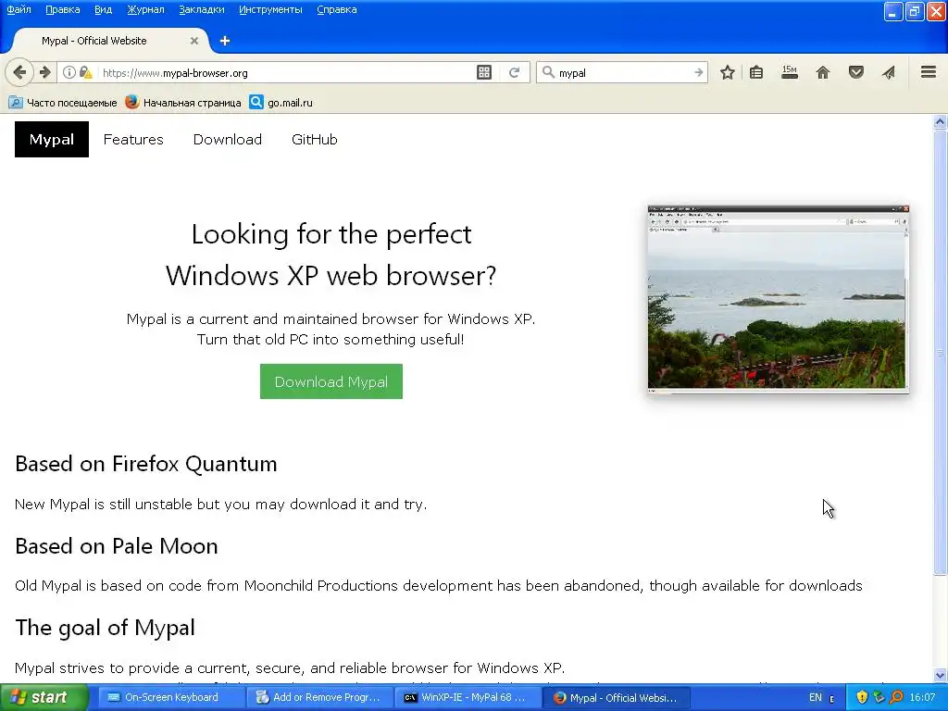
Task: Switch to Mypal - Official Website taskbar item
Action: pos(616,697)
